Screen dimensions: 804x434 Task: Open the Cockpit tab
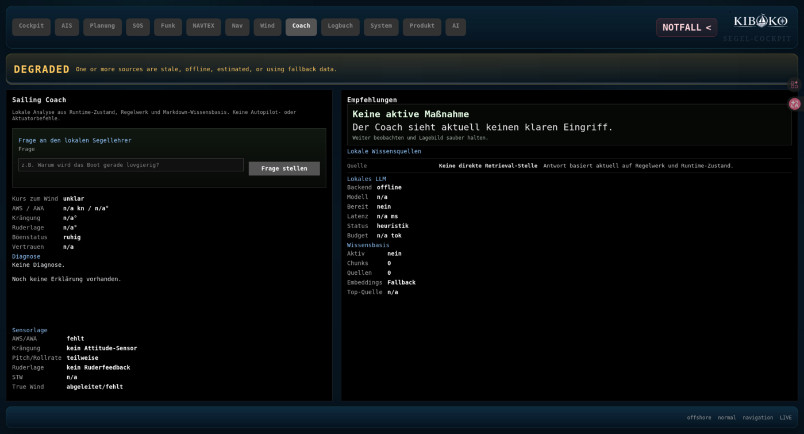31,26
